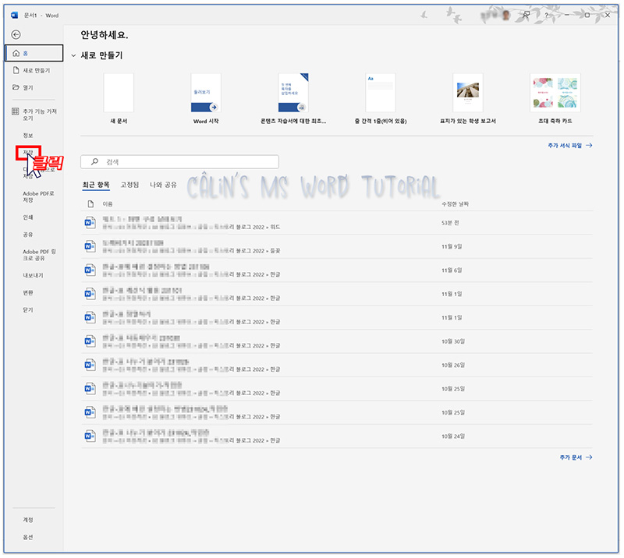Create a blank 새 문서 template
The image size is (624, 558).
(x=119, y=93)
